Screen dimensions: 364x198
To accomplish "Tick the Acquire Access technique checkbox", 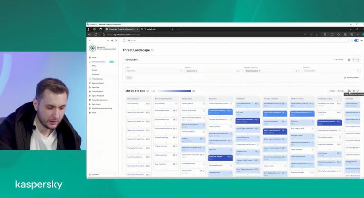I will click(x=176, y=103).
